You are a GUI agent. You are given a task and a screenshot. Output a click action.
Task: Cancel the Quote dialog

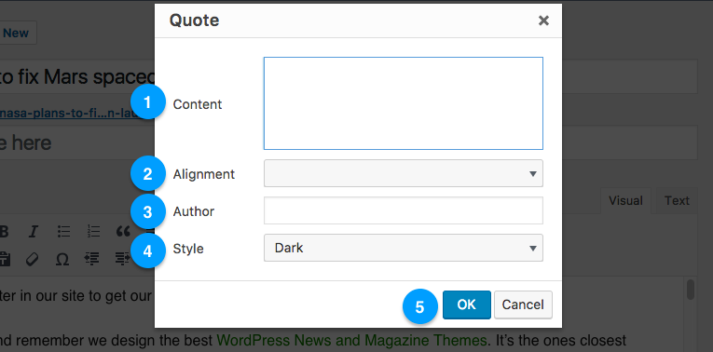[523, 305]
